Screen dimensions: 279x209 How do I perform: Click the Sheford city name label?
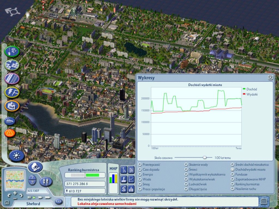click(33, 204)
